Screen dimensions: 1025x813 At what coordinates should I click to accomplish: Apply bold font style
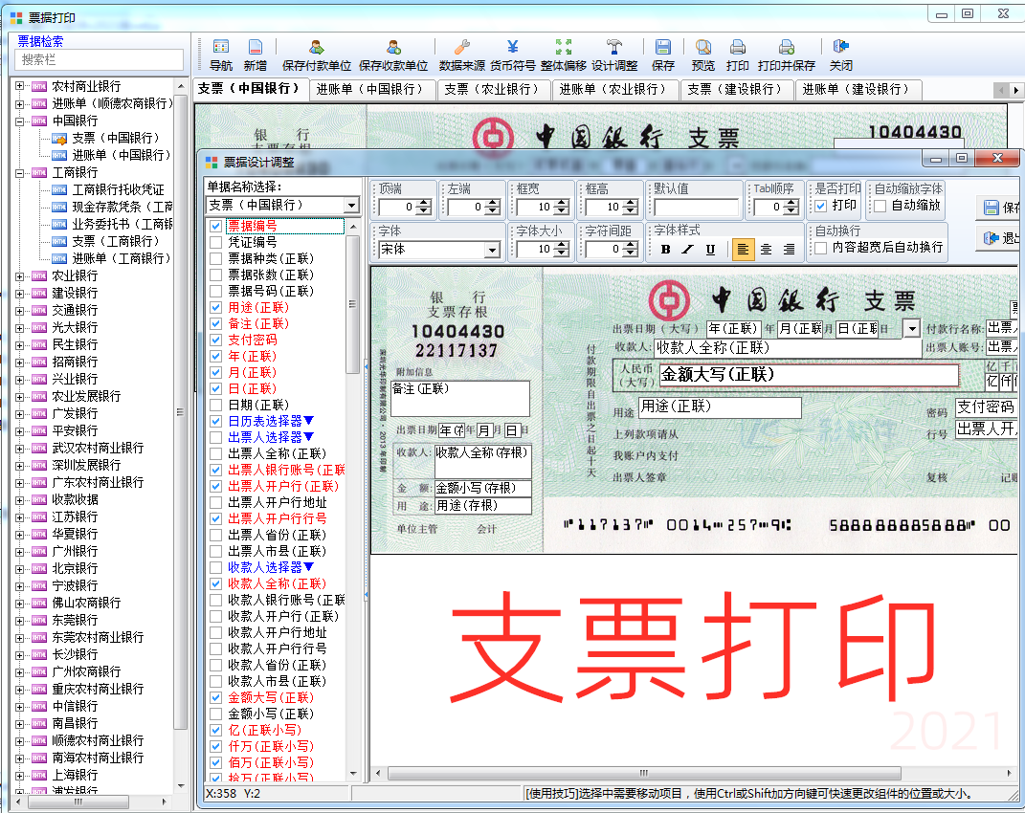665,249
